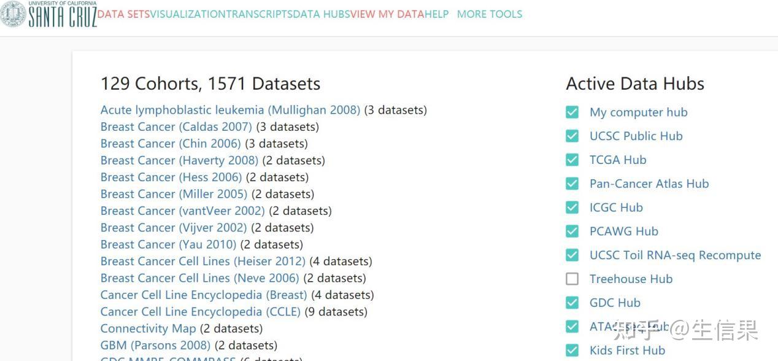Open Acute lymphoblastic leukemia (Mullighan 2008) cohort
Screen dimensions: 778x361
230,110
